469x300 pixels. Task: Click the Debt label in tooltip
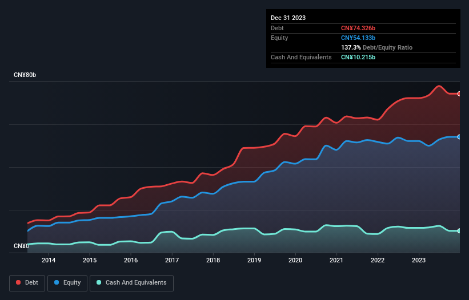pyautogui.click(x=277, y=28)
